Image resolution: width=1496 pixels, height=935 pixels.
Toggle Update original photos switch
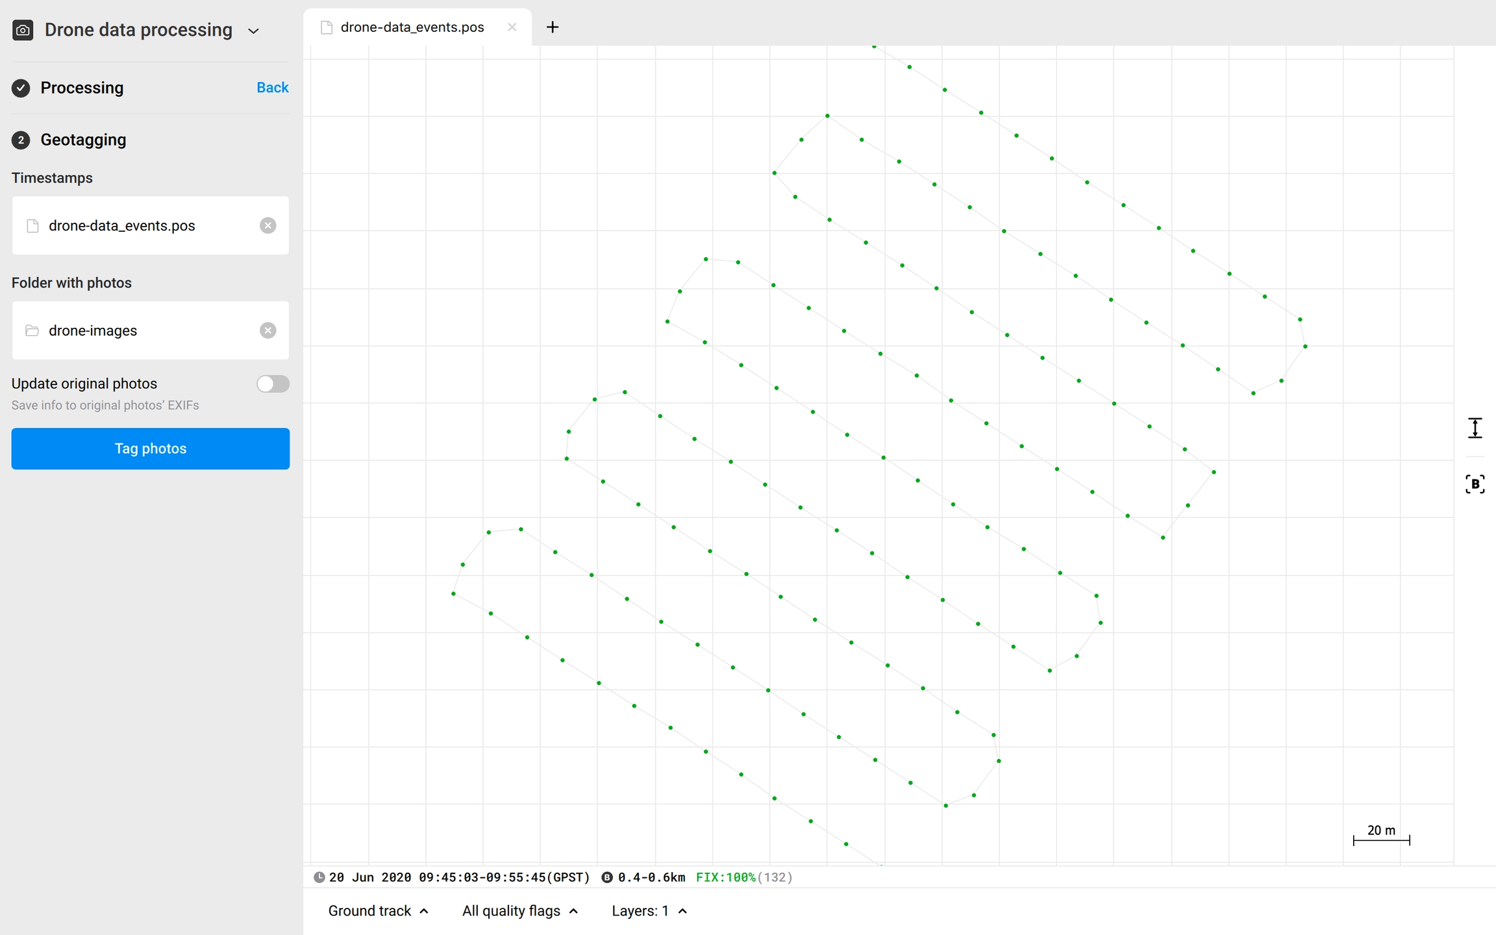pos(273,384)
